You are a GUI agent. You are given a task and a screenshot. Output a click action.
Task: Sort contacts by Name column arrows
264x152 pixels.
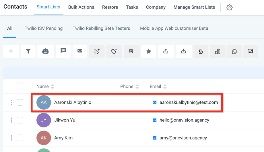[53, 87]
